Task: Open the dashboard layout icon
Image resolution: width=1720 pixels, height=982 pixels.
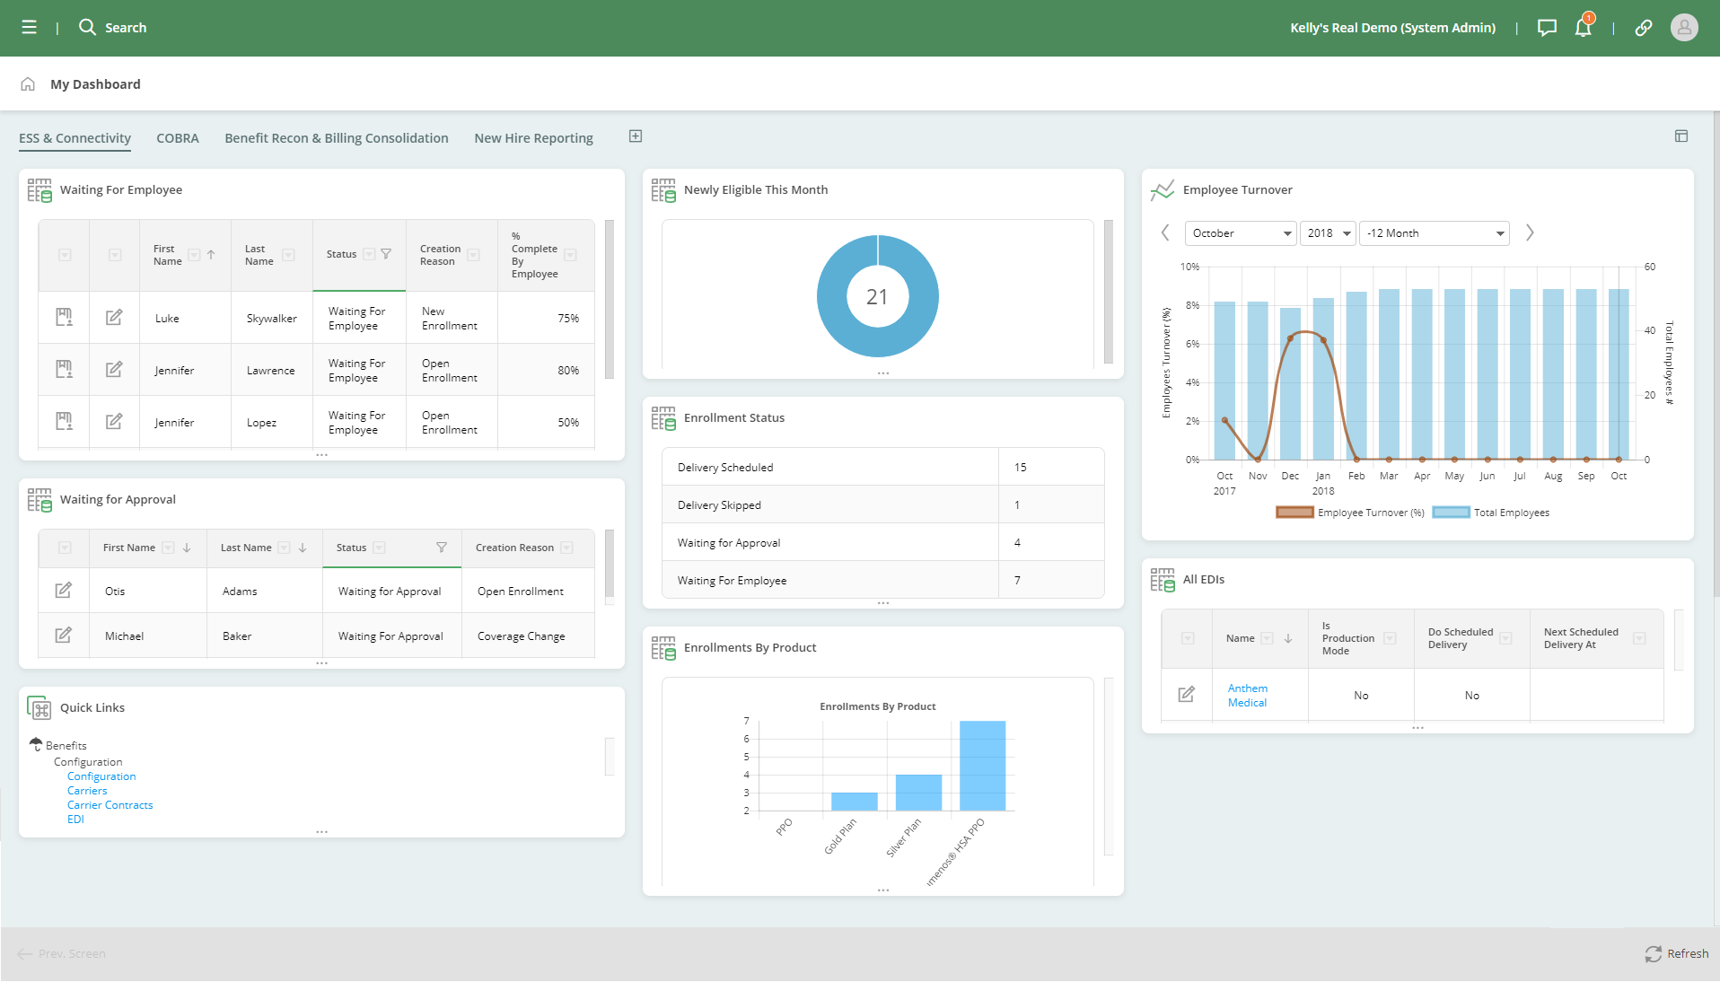Action: coord(1681,136)
